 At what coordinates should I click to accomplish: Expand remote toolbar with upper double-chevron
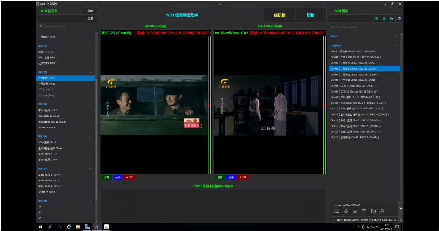400,209
